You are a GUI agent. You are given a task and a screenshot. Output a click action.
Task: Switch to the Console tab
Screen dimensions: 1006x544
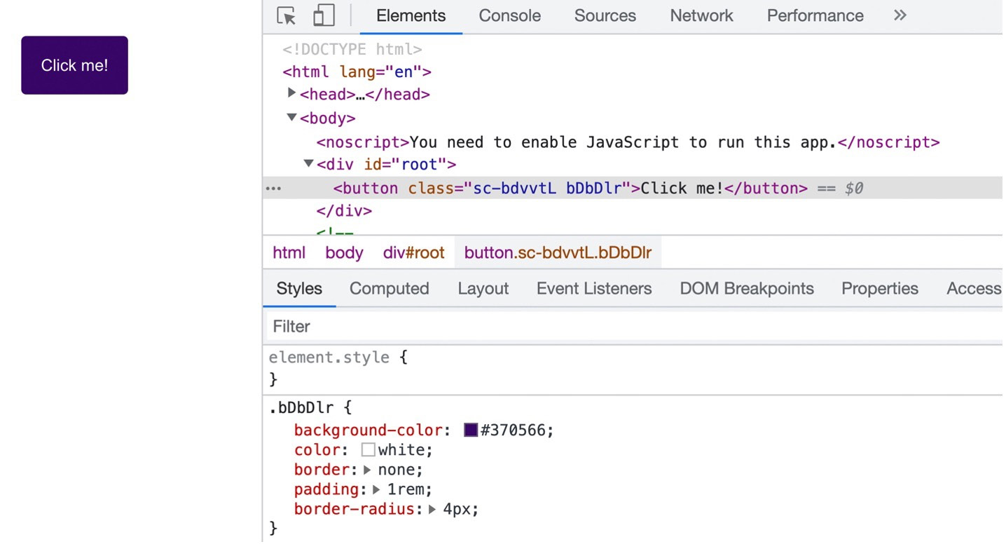(x=509, y=15)
